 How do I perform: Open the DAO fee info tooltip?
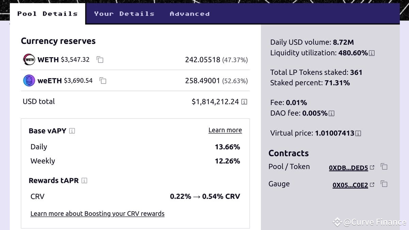point(331,113)
